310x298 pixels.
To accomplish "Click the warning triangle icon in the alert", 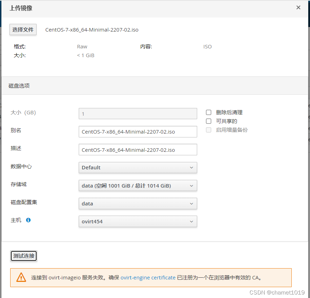I will click(x=21, y=277).
